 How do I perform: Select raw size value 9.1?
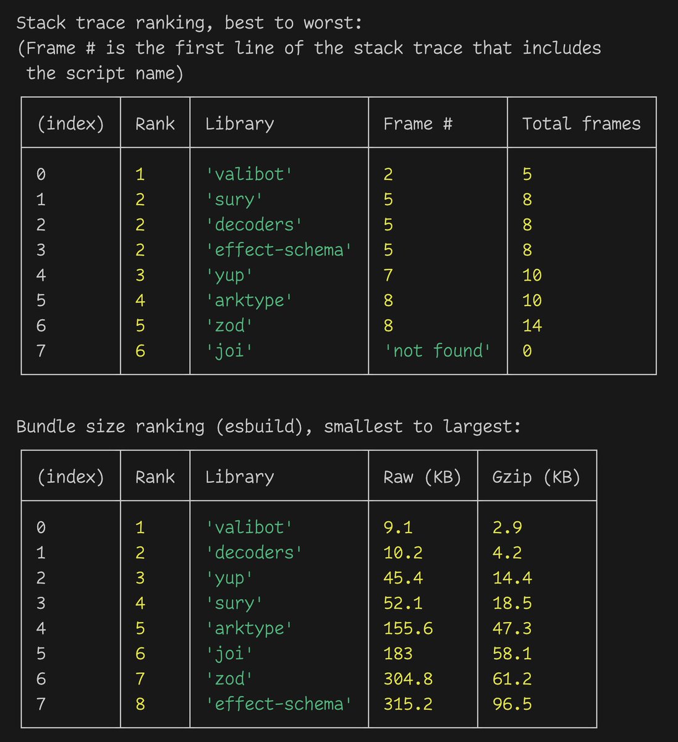[x=398, y=527]
